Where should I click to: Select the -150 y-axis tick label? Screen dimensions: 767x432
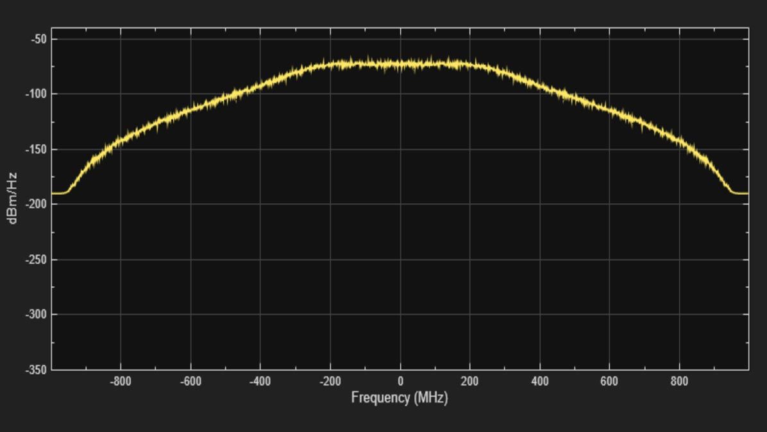click(x=35, y=150)
